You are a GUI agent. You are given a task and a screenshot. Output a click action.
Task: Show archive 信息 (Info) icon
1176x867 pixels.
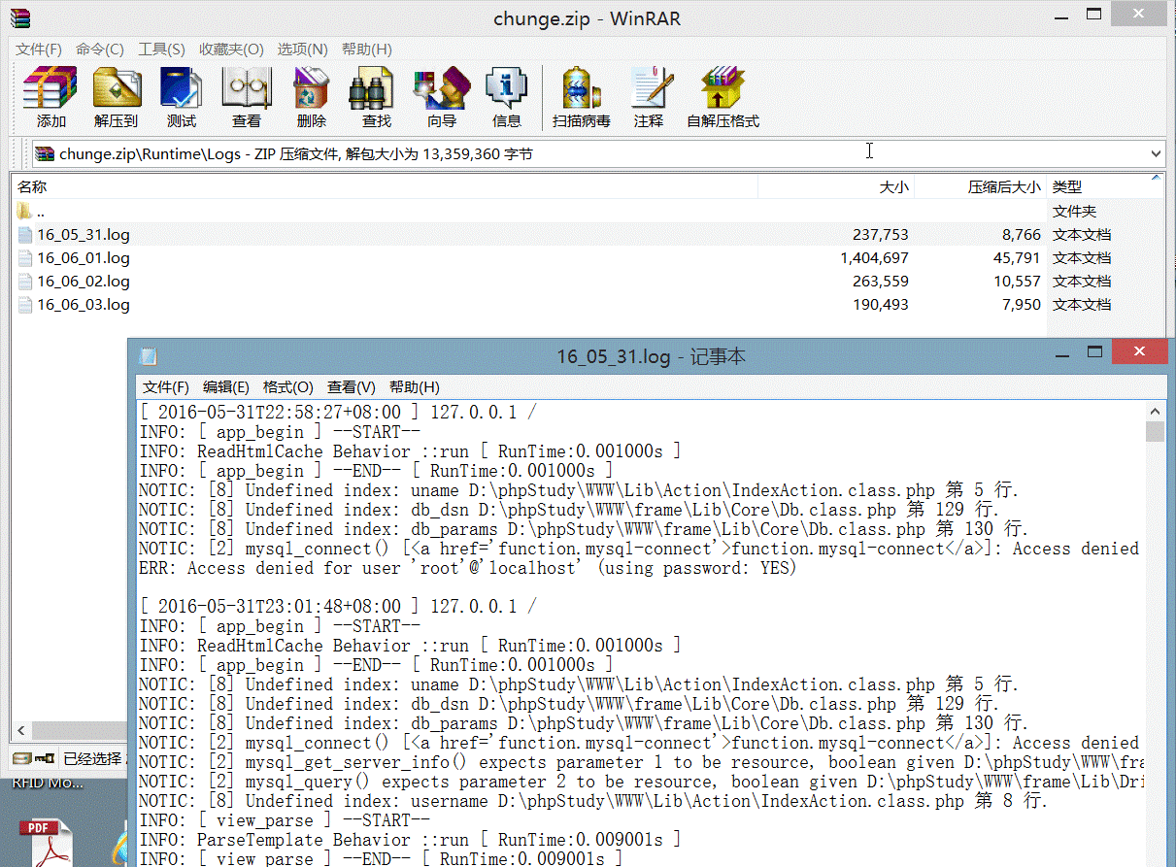(506, 88)
